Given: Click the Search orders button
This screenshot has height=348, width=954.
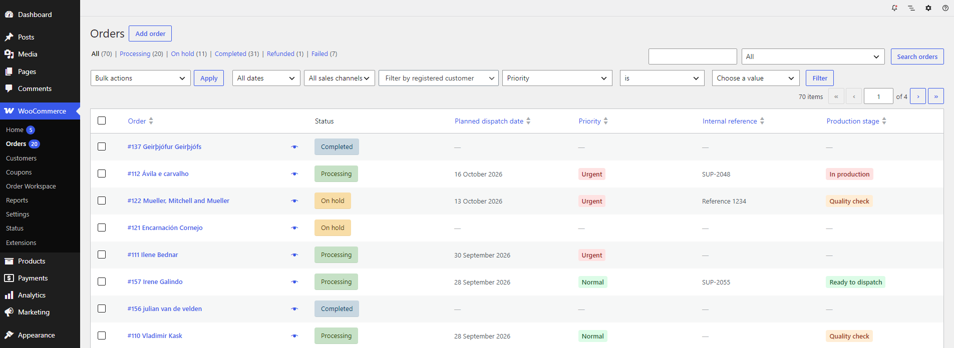Looking at the screenshot, I should click(x=917, y=56).
